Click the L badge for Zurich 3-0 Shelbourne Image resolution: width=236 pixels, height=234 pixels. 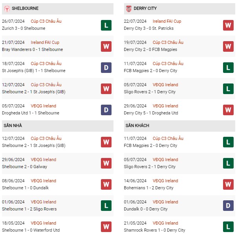coord(106,25)
